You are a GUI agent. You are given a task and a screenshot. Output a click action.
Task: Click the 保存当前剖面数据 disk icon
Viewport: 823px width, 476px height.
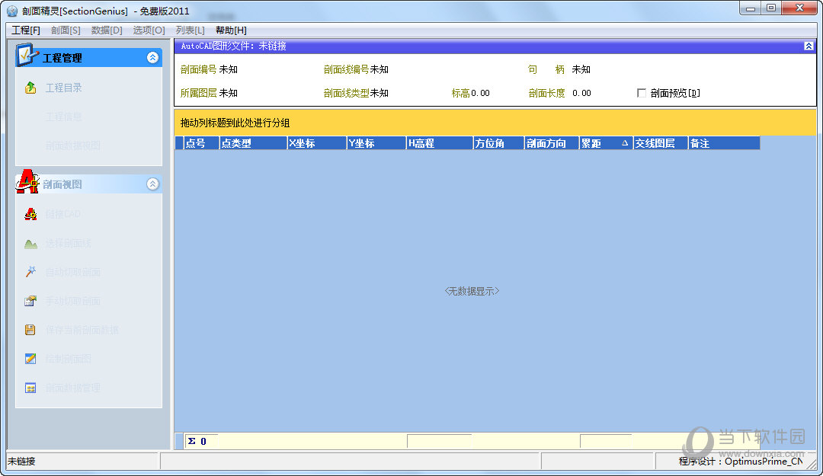[x=30, y=330]
